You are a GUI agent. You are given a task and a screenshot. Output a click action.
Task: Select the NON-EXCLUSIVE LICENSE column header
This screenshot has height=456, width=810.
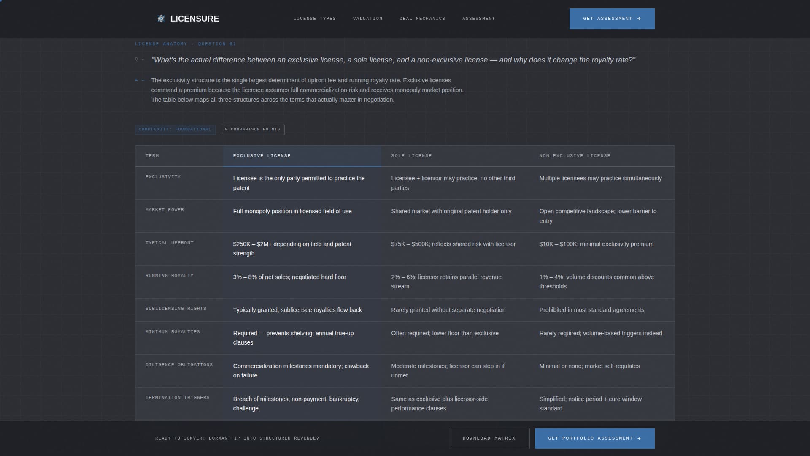[575, 156]
